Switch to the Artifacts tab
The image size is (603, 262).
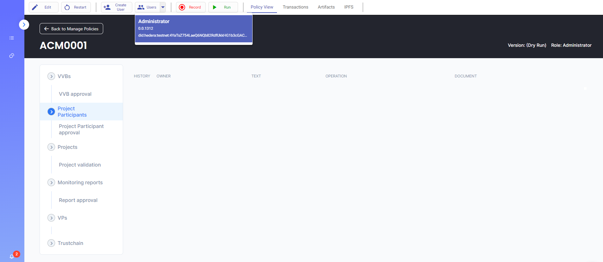(x=326, y=7)
